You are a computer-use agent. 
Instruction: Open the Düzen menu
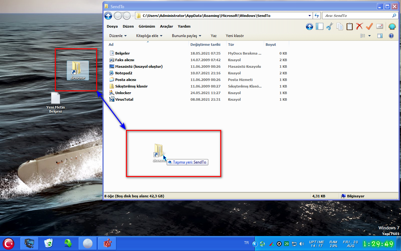128,26
